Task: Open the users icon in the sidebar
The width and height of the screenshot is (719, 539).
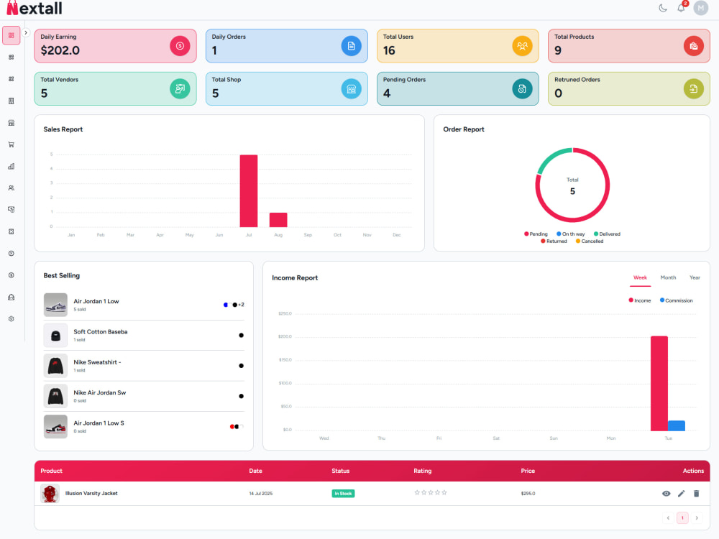Action: [11, 188]
